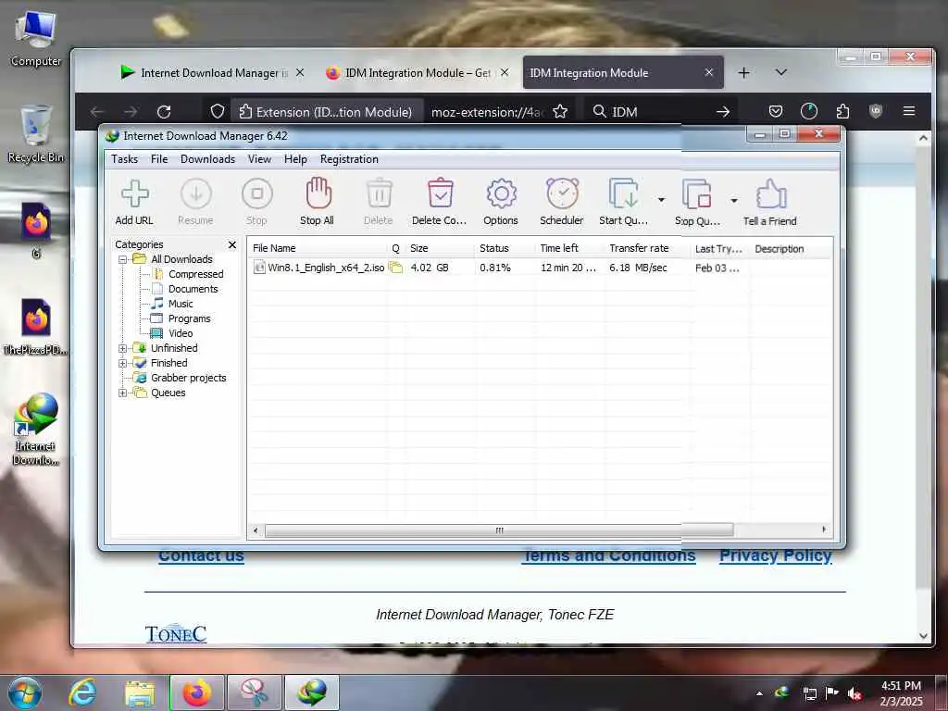Select the All Downloads folder

(181, 259)
